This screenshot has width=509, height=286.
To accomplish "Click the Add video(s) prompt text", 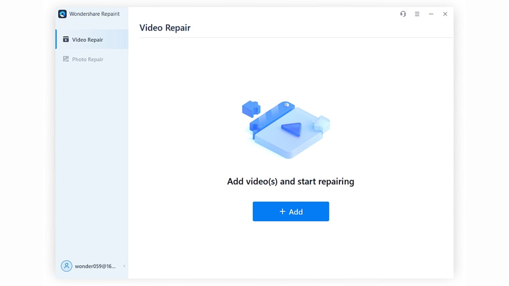I will (x=291, y=181).
